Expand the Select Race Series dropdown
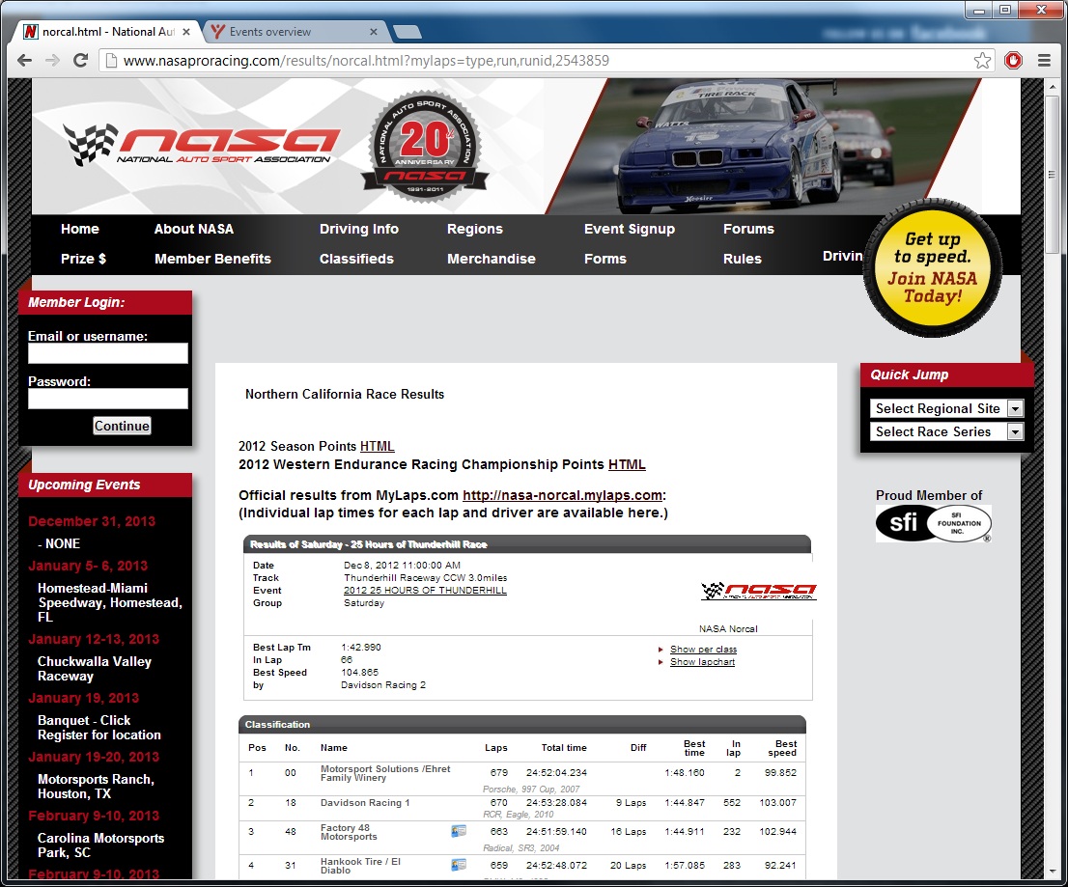 (x=946, y=431)
